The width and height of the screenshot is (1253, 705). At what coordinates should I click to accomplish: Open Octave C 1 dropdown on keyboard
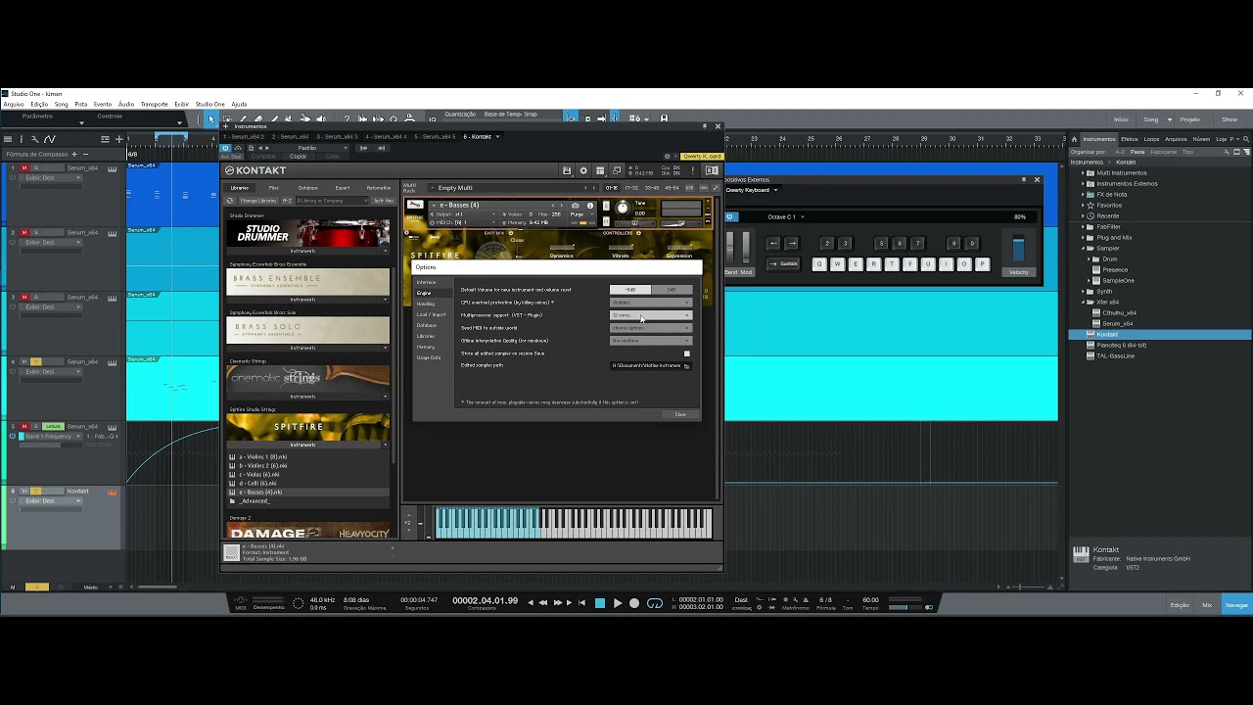786,216
